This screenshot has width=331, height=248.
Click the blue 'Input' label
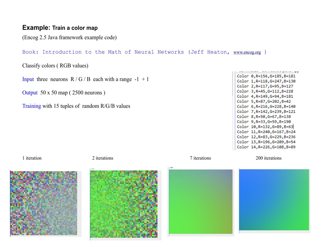[28, 79]
